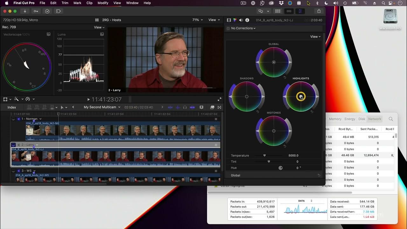Open the viewer View dropdown
This screenshot has height=229, width=407.
214,20
